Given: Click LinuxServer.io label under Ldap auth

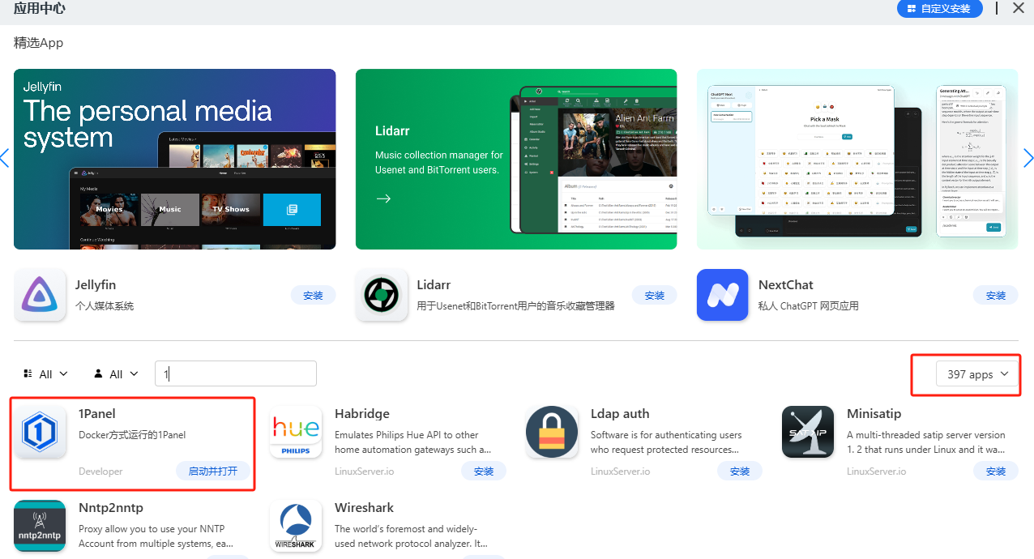Looking at the screenshot, I should click(x=621, y=472).
